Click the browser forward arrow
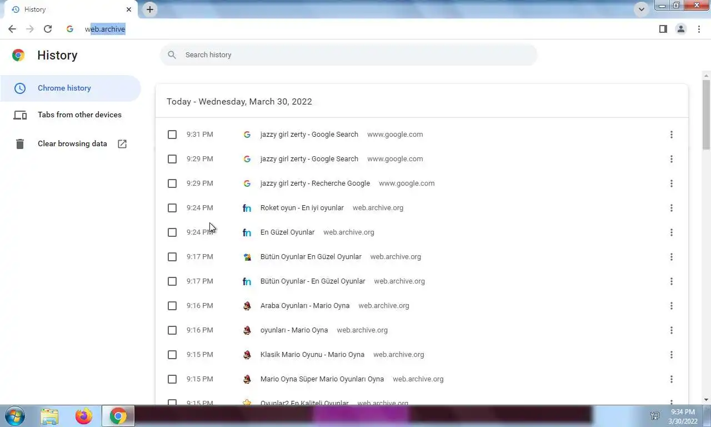 point(30,29)
